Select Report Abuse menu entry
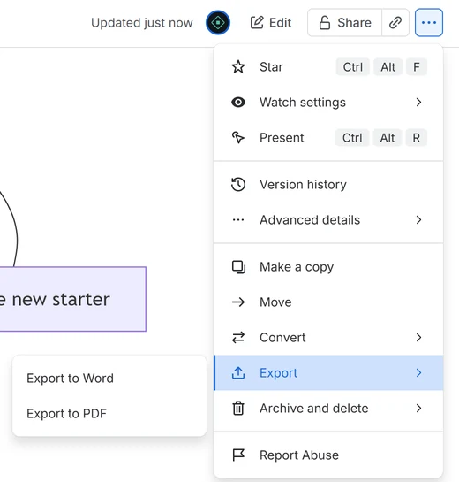Screen dimensions: 459x482 coord(328,455)
